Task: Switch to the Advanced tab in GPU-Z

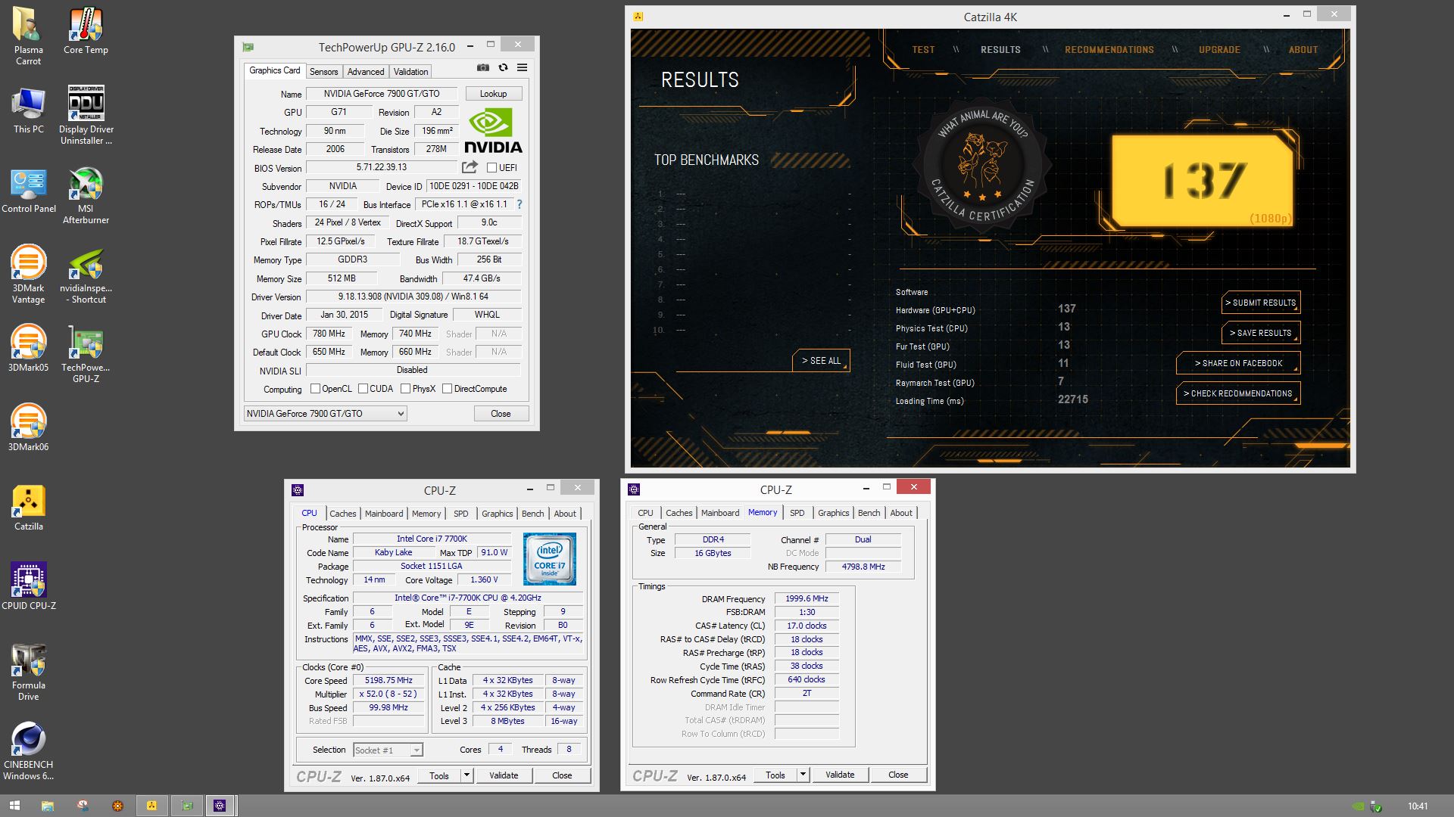Action: (x=366, y=72)
